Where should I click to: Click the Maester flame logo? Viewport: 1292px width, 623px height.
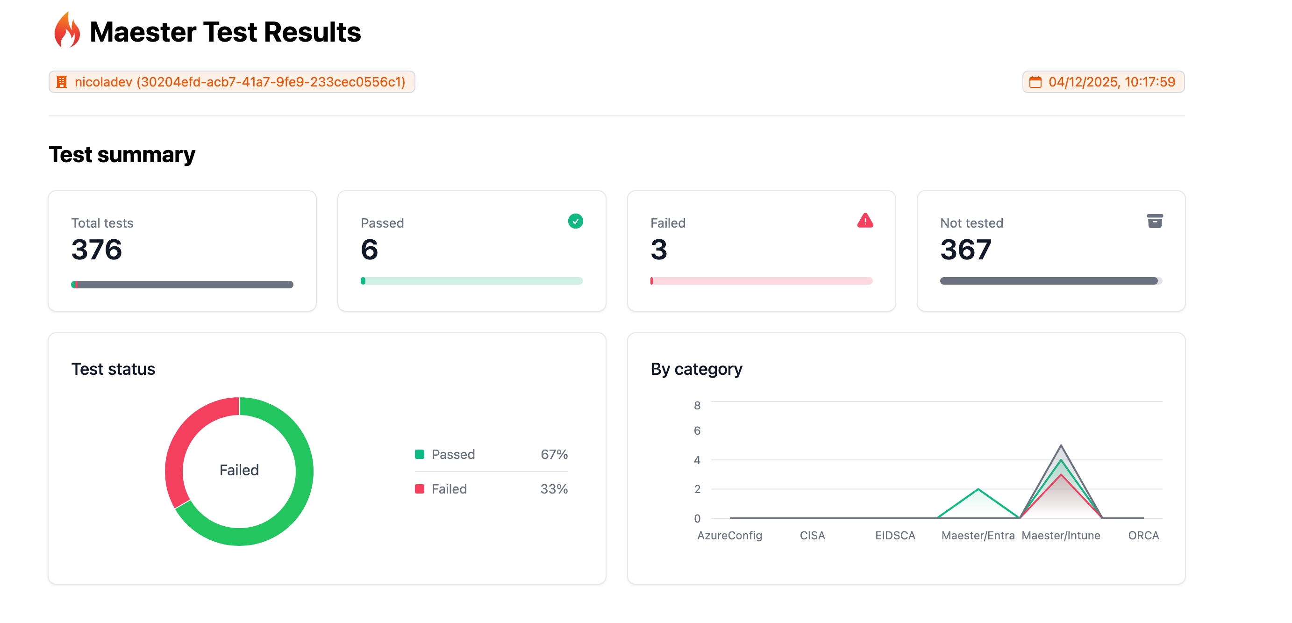[x=67, y=30]
